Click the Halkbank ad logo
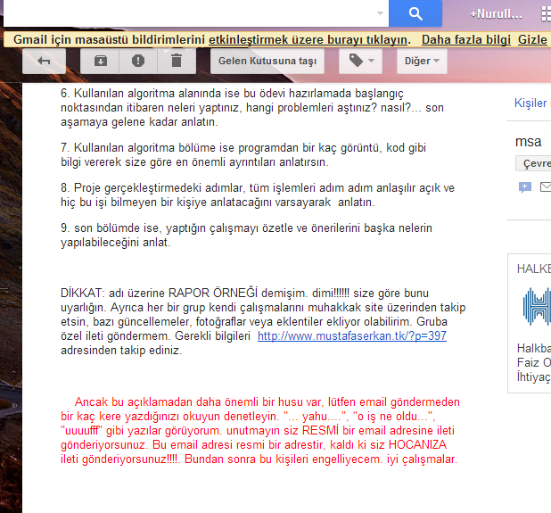The height and width of the screenshot is (513, 551). click(x=537, y=307)
